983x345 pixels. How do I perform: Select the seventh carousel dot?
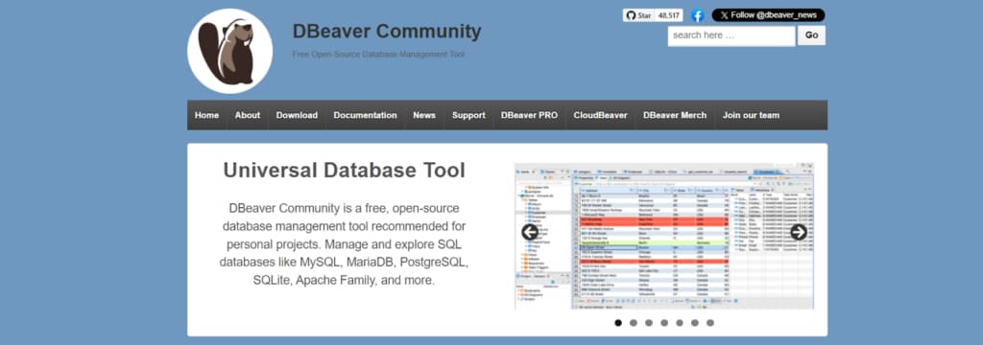[710, 323]
